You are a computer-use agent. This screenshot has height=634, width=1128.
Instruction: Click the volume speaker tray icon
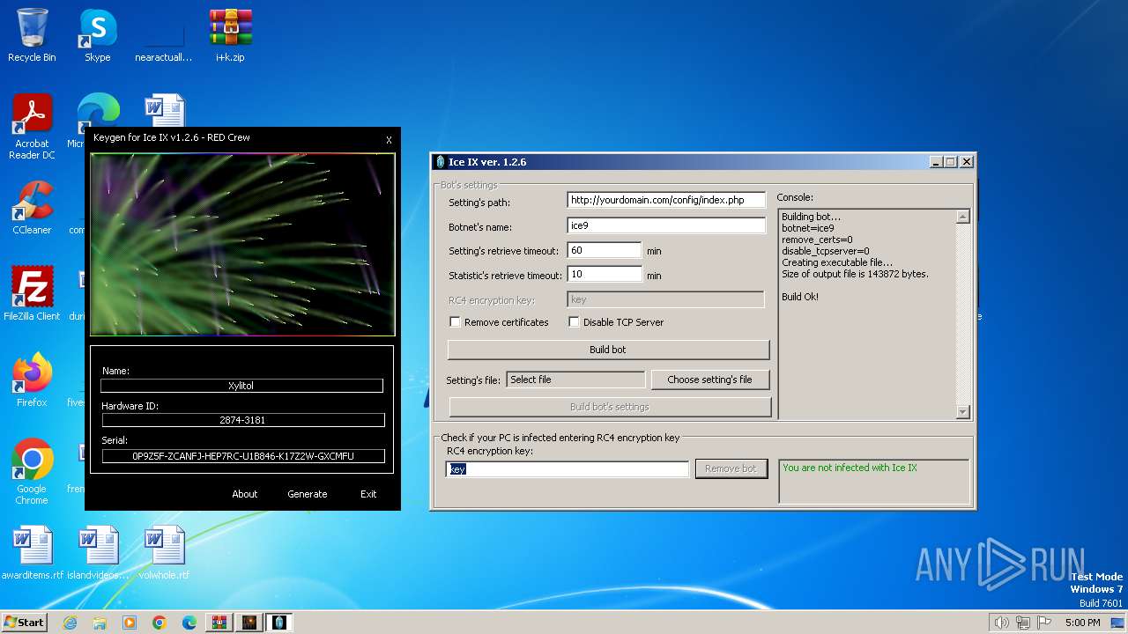coord(1000,623)
